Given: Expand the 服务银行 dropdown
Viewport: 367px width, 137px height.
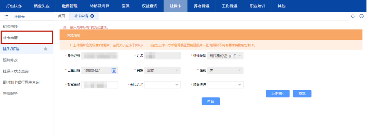Looking at the screenshot, I should pos(225,85).
